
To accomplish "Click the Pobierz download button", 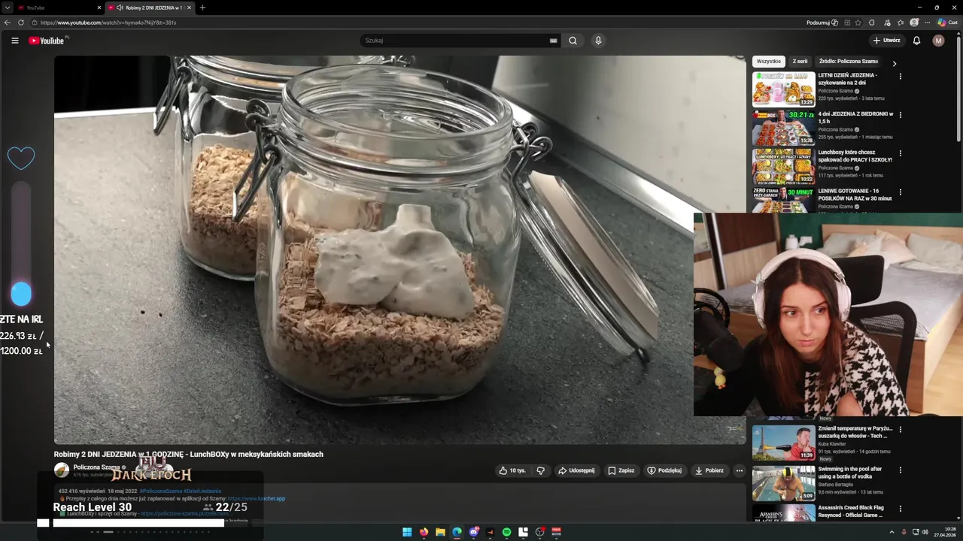I will [709, 470].
